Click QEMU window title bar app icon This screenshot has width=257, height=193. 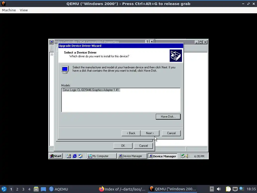coord(4,4)
